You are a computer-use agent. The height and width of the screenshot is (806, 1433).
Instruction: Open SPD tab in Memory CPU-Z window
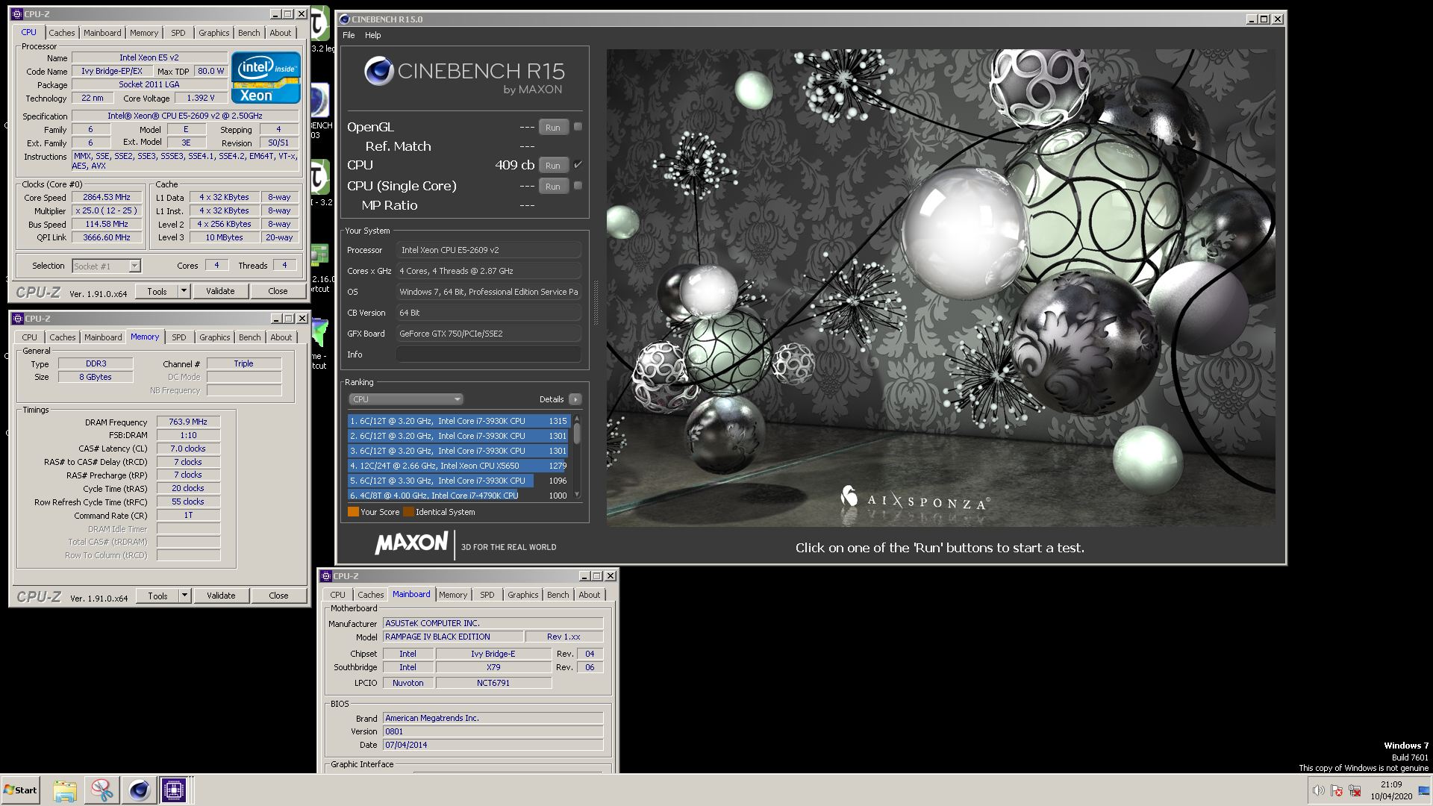pyautogui.click(x=179, y=337)
